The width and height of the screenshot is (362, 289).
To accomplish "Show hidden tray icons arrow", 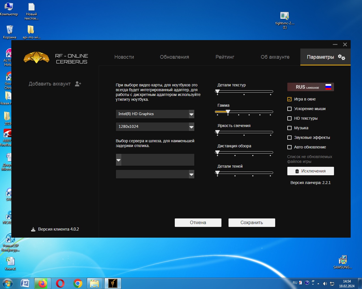I will 318,284.
